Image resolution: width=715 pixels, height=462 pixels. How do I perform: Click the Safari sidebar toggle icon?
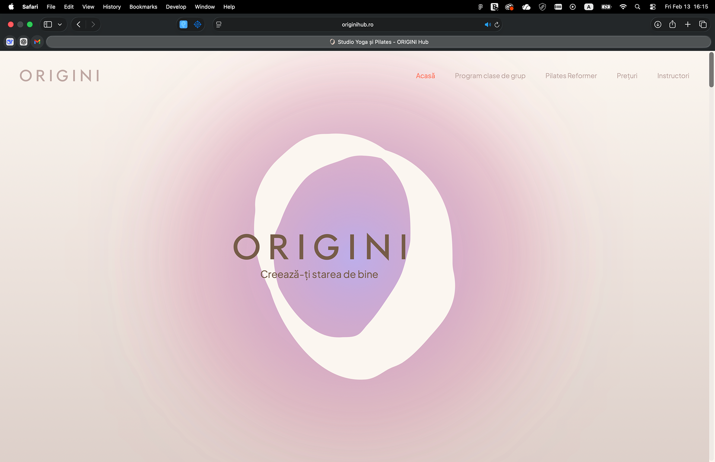click(x=48, y=25)
